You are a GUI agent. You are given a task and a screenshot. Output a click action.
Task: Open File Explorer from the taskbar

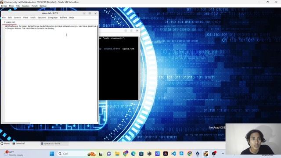[117, 154]
